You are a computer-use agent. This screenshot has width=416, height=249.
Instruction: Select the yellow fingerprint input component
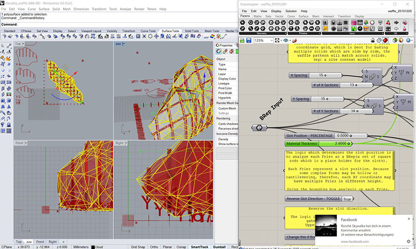(325, 29)
